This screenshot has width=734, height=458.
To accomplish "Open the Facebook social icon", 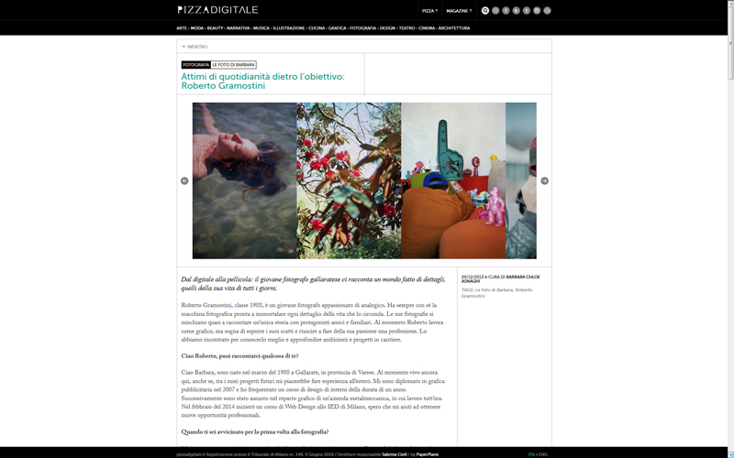I will (x=506, y=10).
